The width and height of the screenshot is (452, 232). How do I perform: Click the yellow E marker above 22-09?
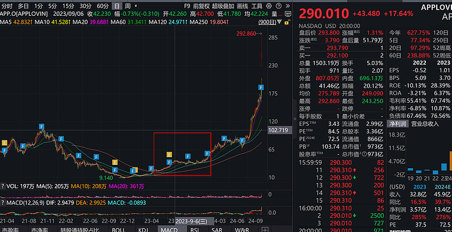[x=115, y=162]
